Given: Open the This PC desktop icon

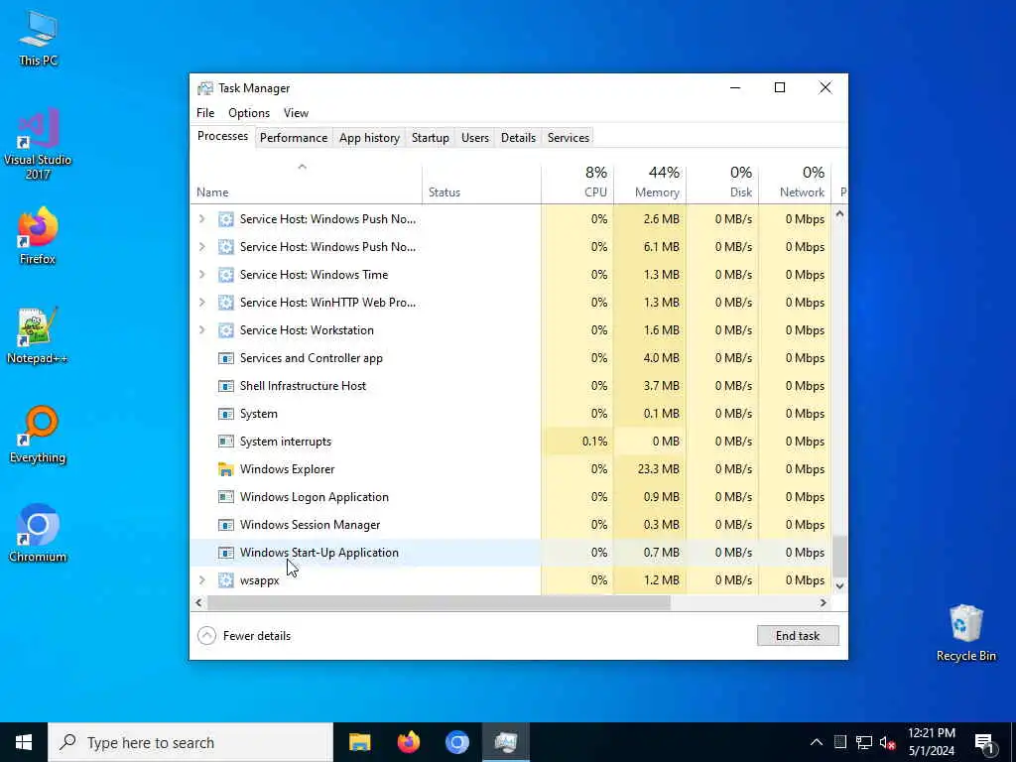Looking at the screenshot, I should [38, 39].
